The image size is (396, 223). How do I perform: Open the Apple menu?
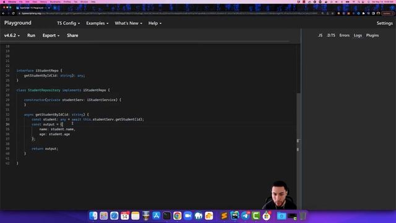click(x=4, y=2)
